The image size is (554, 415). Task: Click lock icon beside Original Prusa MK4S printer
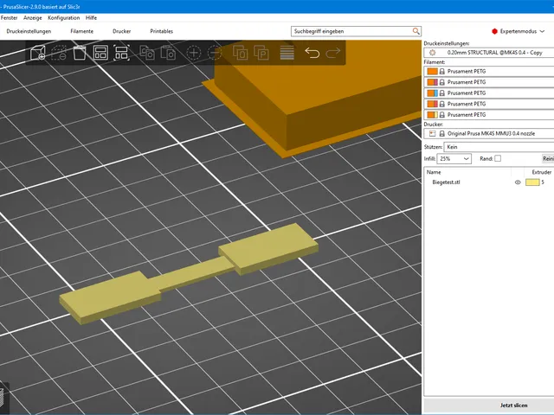click(x=442, y=134)
